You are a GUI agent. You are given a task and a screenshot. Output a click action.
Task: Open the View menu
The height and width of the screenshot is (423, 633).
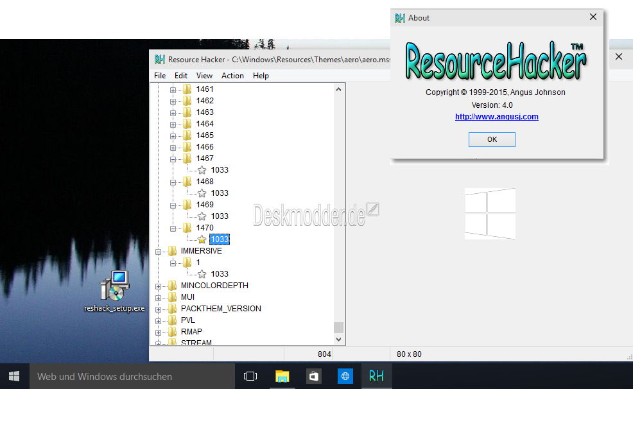204,76
